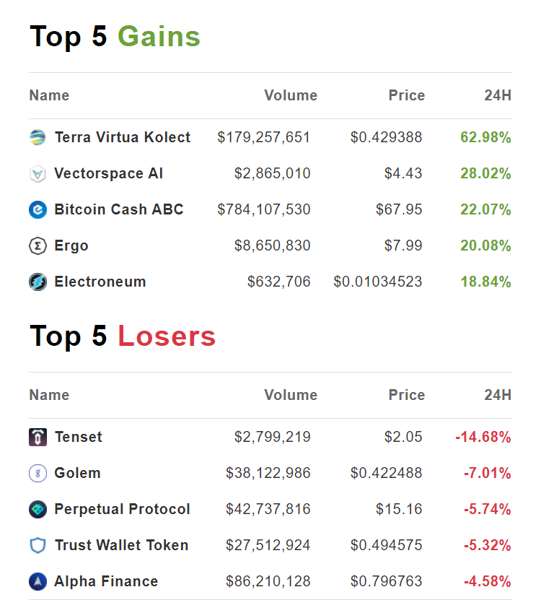Click the Bitcoin Cash ABC coin icon

38,210
